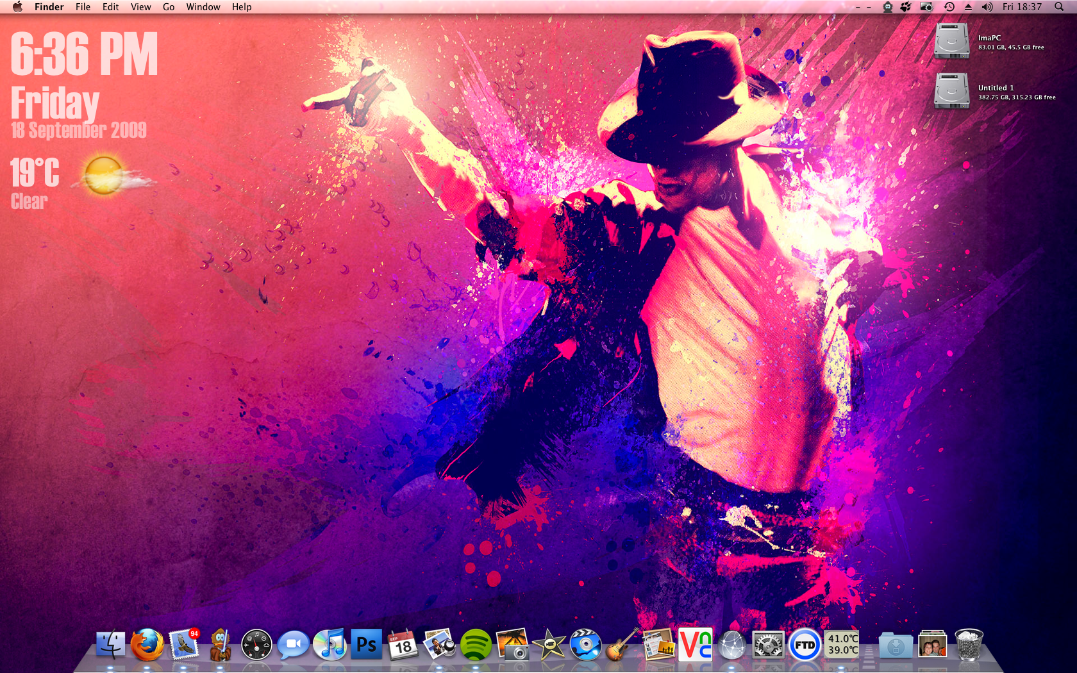
Task: Open iPhoto from the Dock
Action: tap(512, 645)
